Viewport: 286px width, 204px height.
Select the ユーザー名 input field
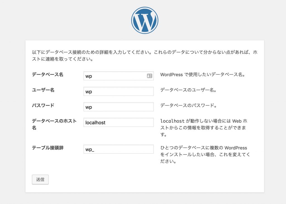118,91
